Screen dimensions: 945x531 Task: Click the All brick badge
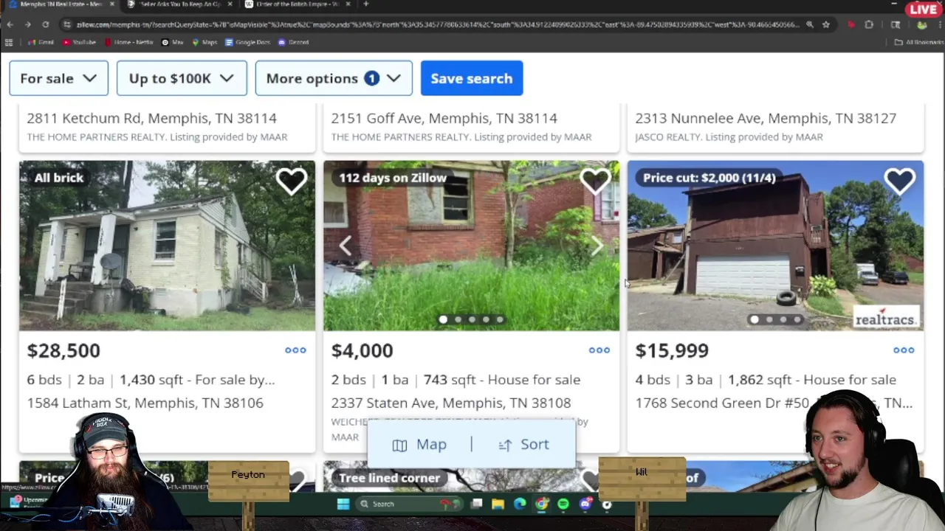click(x=58, y=178)
